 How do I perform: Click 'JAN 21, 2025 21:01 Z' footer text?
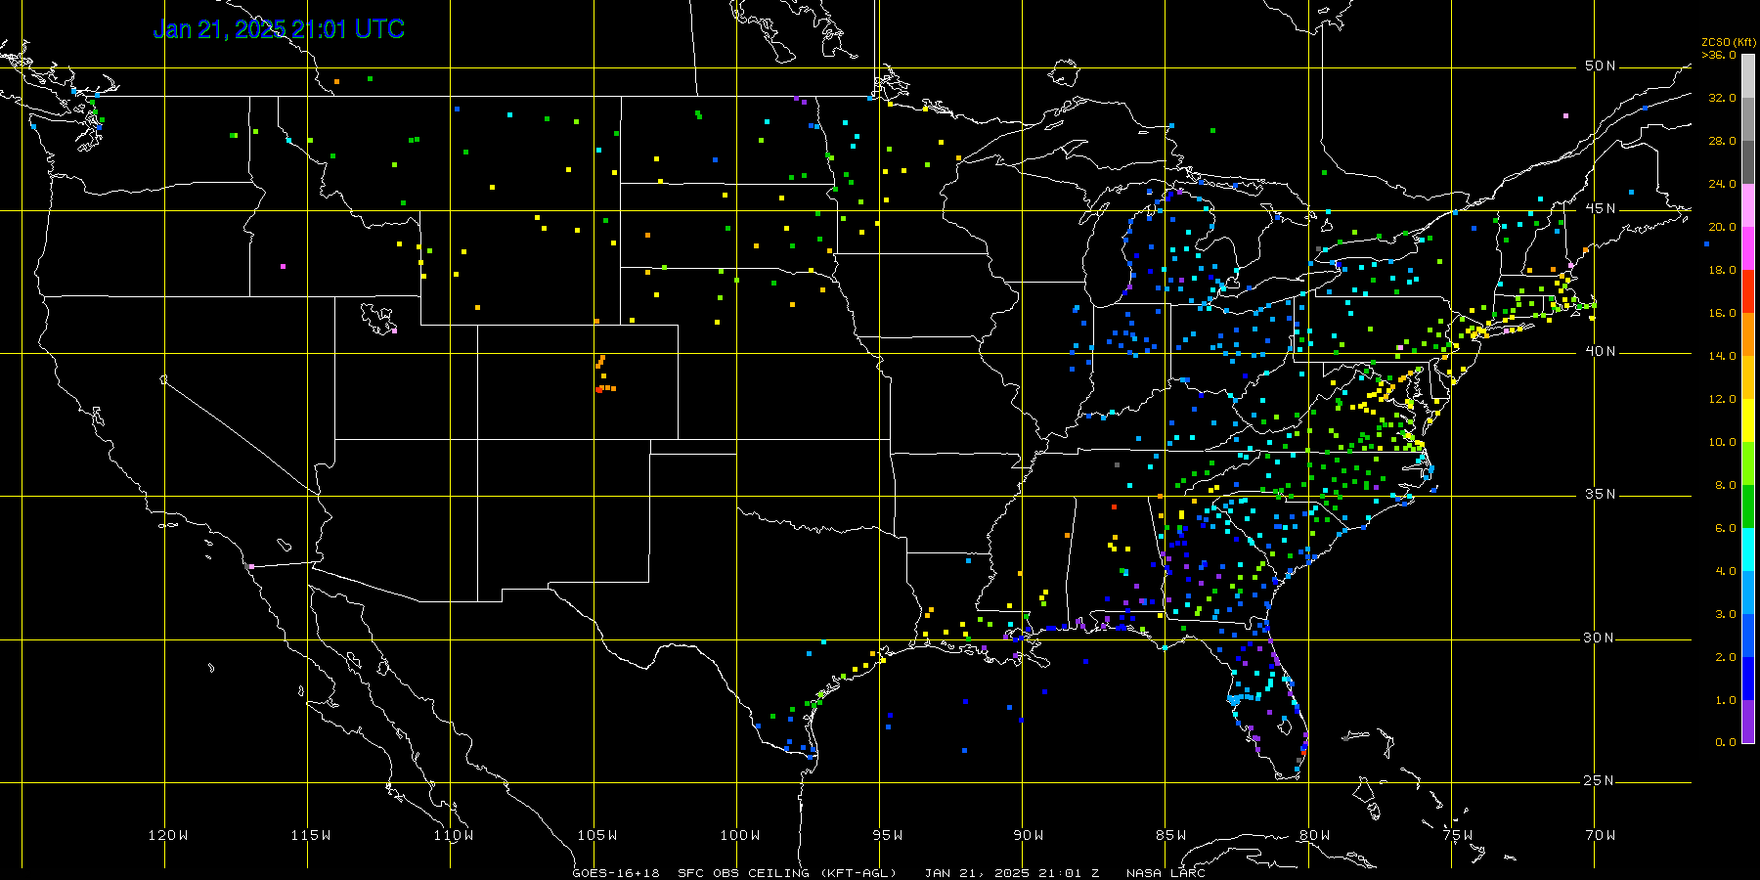[1012, 873]
